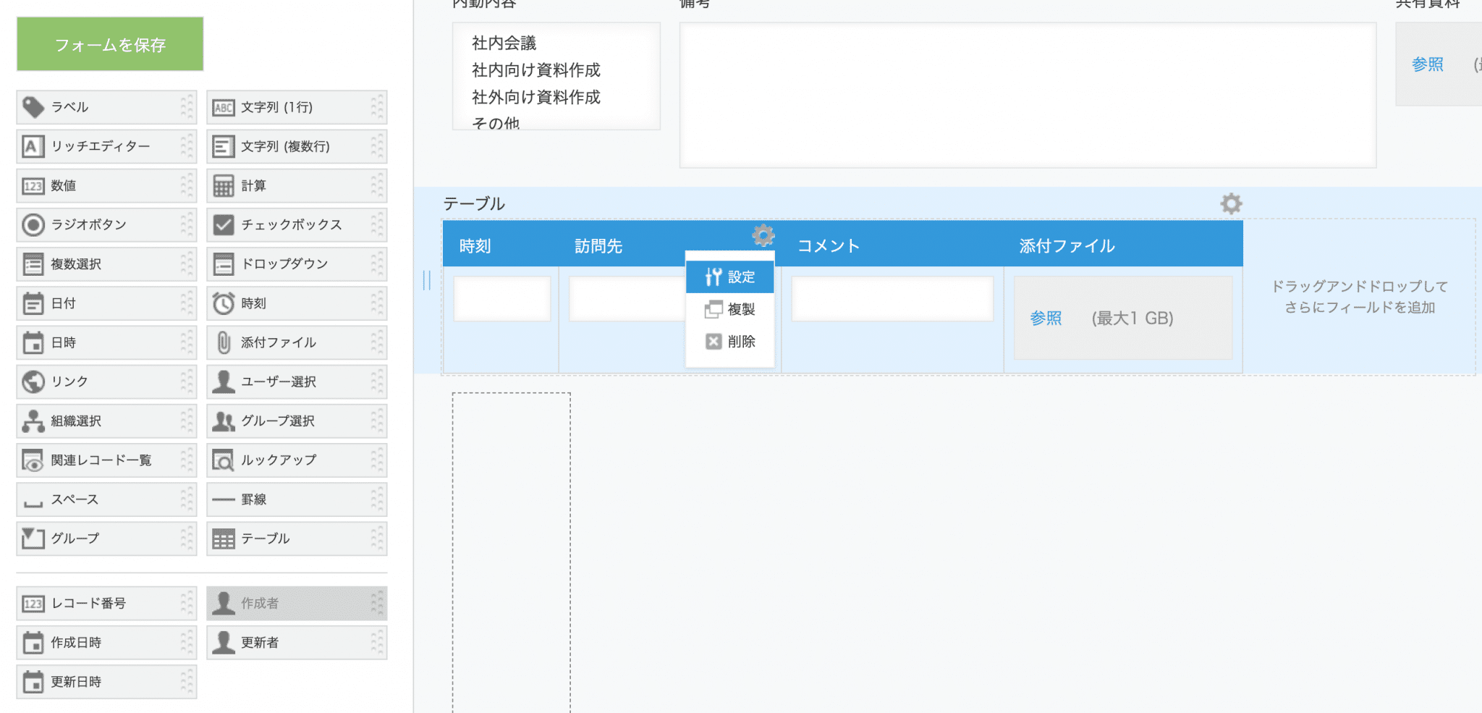Open the テーブル settings gear
This screenshot has height=713, width=1482.
pos(1231,203)
